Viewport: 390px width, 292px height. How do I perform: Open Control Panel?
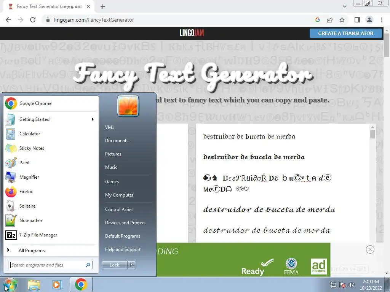[119, 209]
